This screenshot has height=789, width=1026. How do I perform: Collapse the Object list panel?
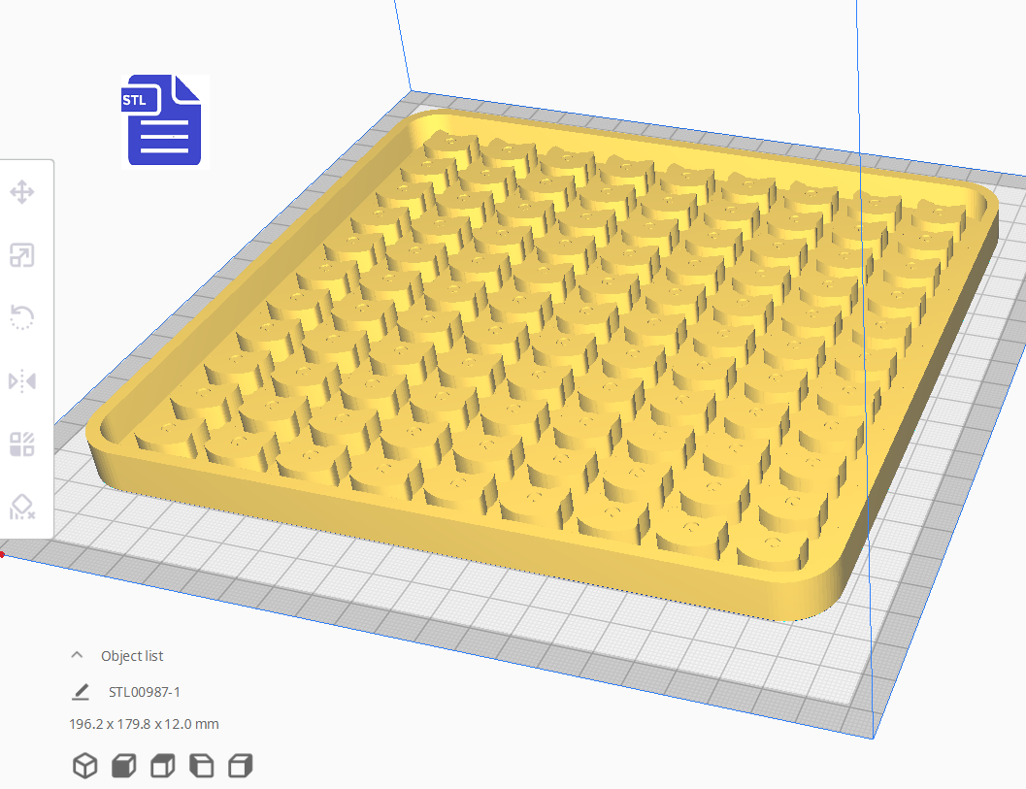click(x=77, y=655)
